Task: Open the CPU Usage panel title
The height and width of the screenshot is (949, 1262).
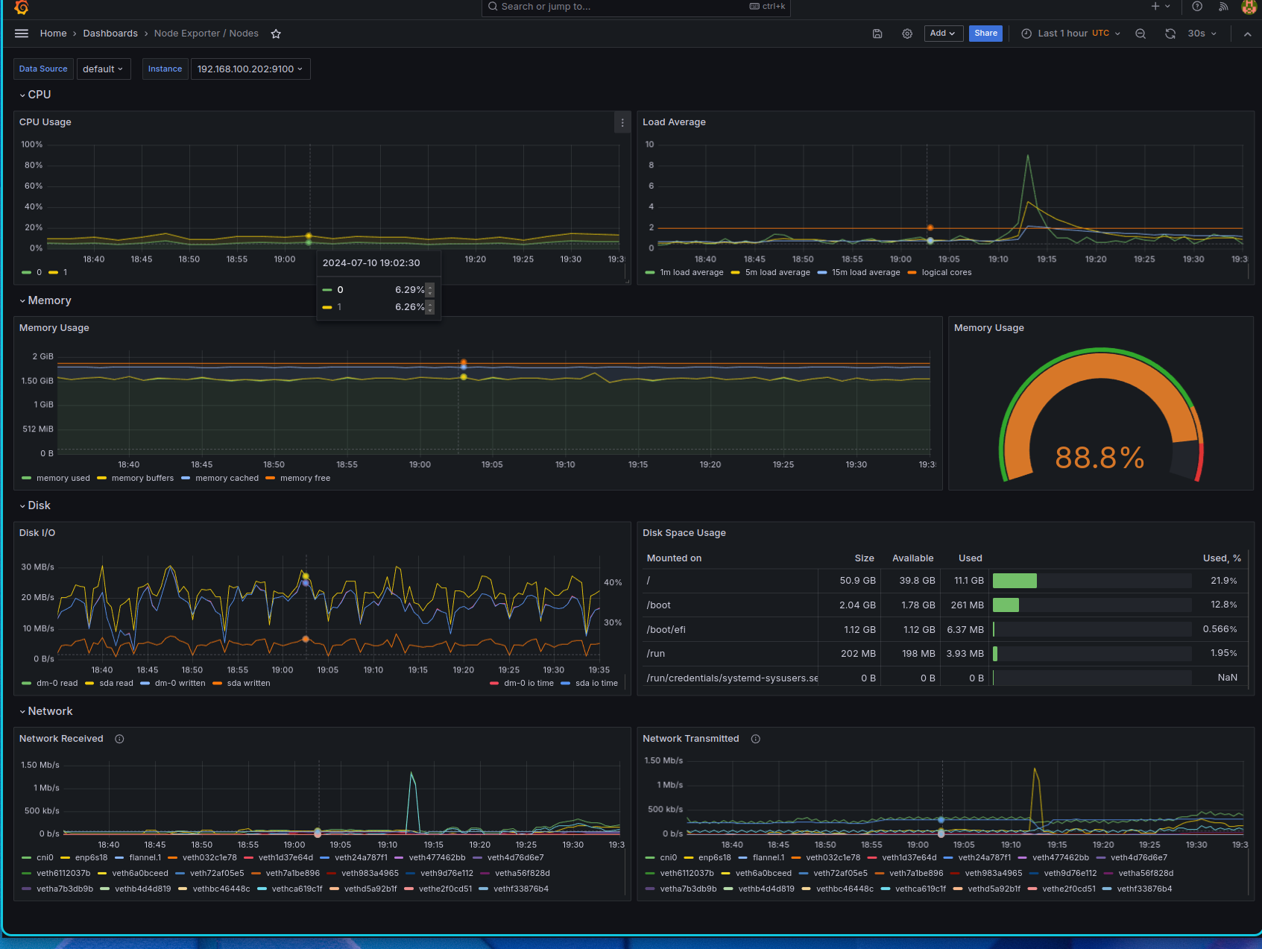Action: (x=45, y=122)
